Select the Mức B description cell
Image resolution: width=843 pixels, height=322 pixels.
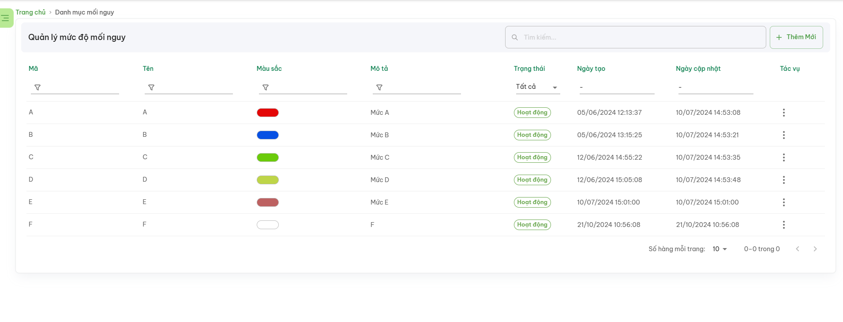[x=380, y=135]
